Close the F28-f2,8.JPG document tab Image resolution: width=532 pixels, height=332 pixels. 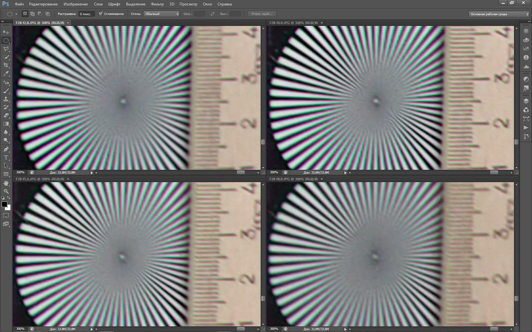tap(68, 23)
